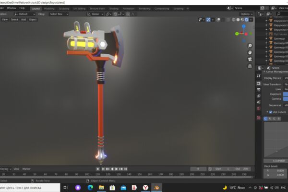The width and height of the screenshot is (288, 192).
Task: Open the viewport Object menu
Action: pyautogui.click(x=33, y=20)
